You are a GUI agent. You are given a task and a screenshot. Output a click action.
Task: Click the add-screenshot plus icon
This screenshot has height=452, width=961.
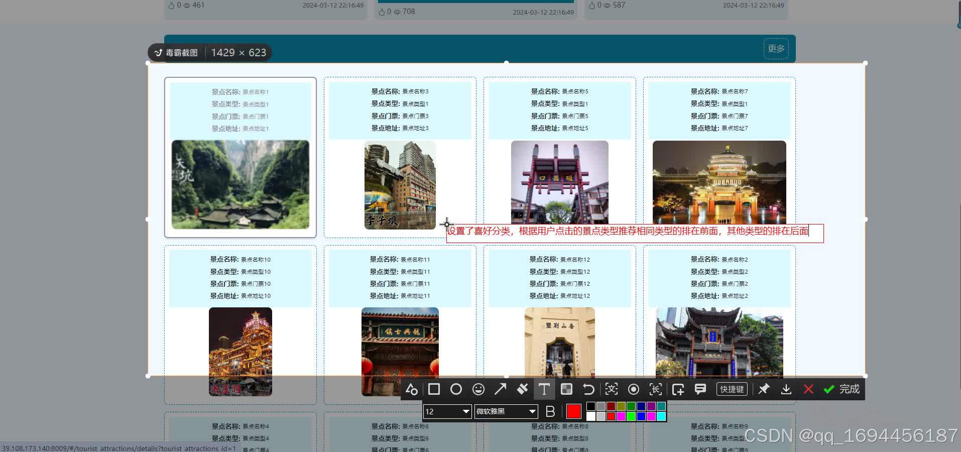678,389
